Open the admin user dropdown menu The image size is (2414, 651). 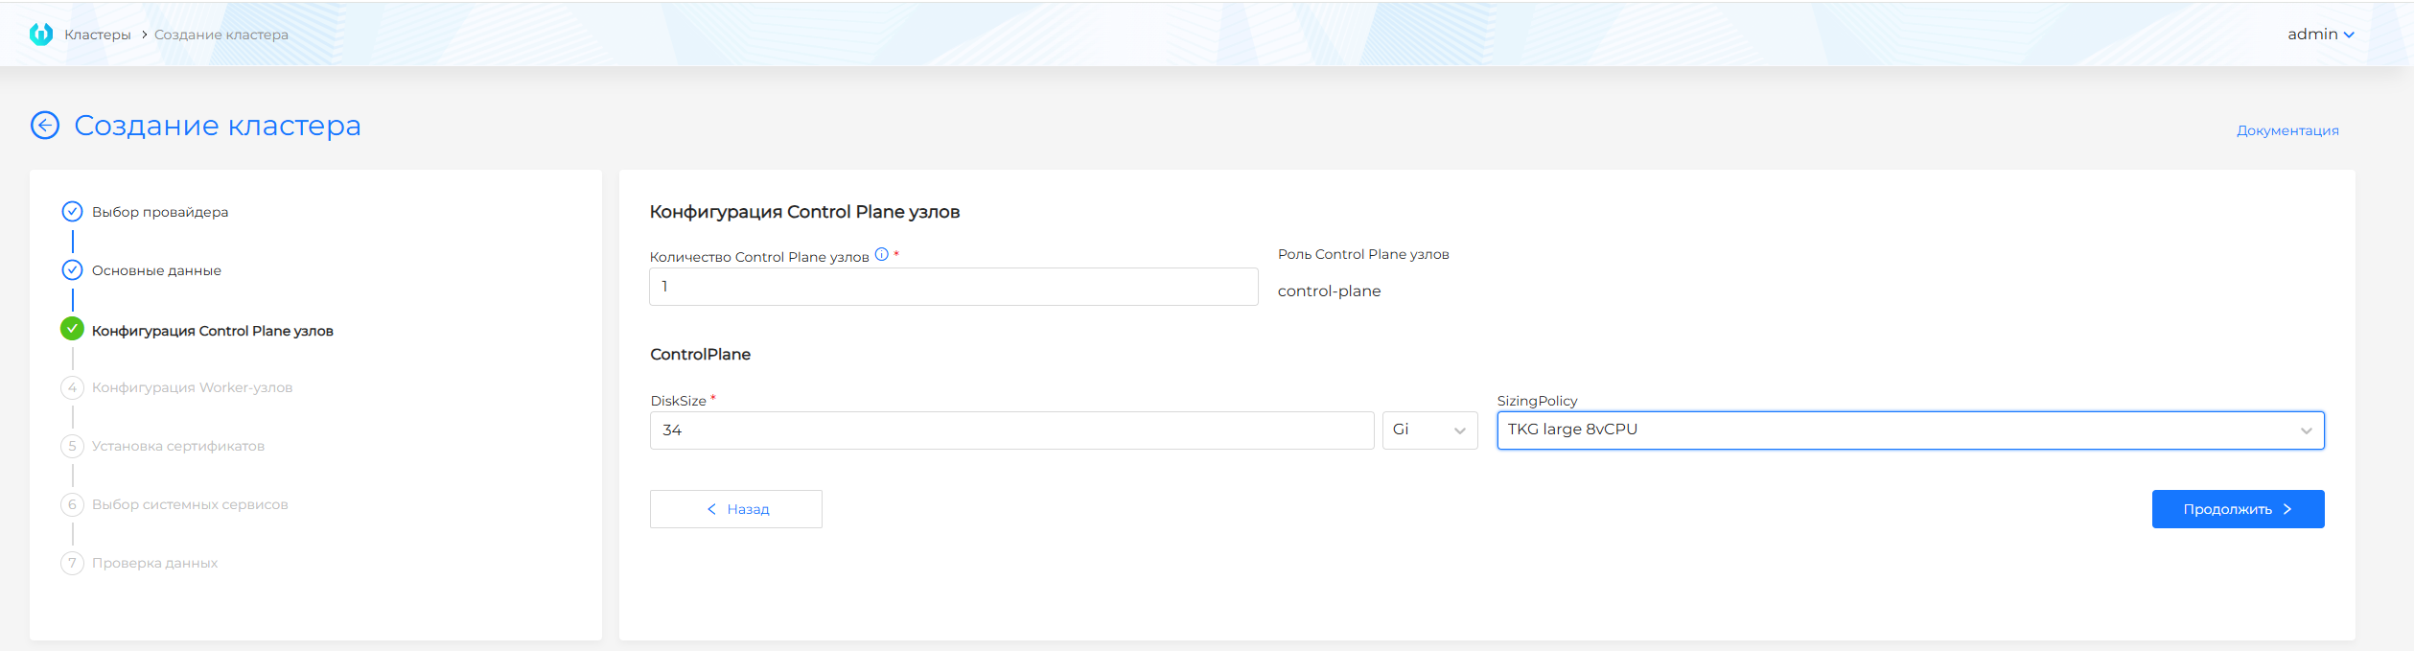pyautogui.click(x=2320, y=35)
